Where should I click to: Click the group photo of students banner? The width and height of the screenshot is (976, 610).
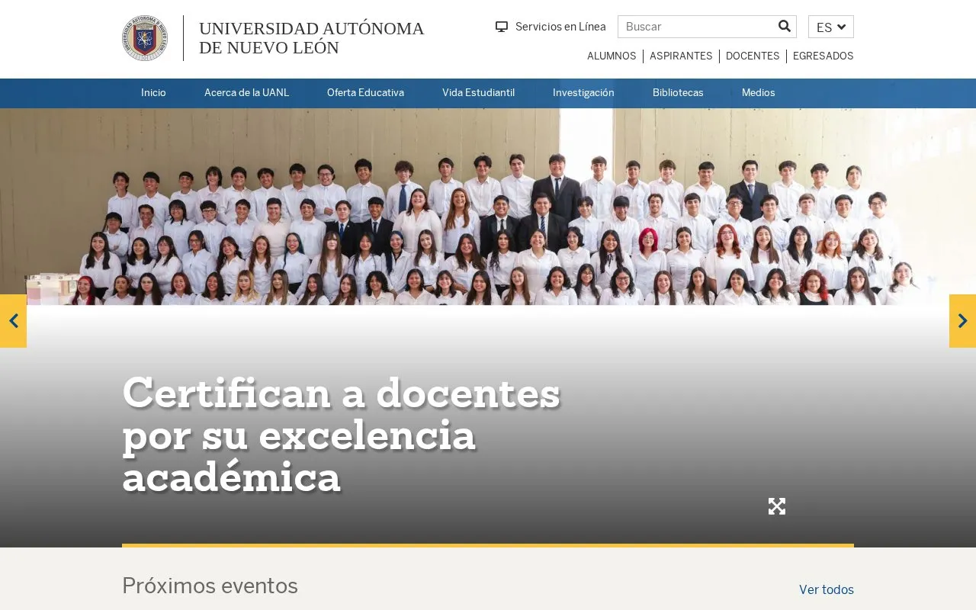pyautogui.click(x=488, y=207)
